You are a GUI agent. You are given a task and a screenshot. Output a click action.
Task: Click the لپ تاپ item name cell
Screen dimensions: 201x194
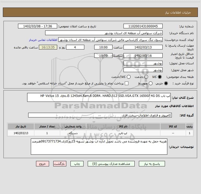[123, 133]
